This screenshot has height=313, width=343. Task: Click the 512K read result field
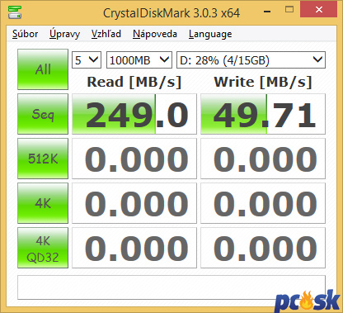[134, 159]
